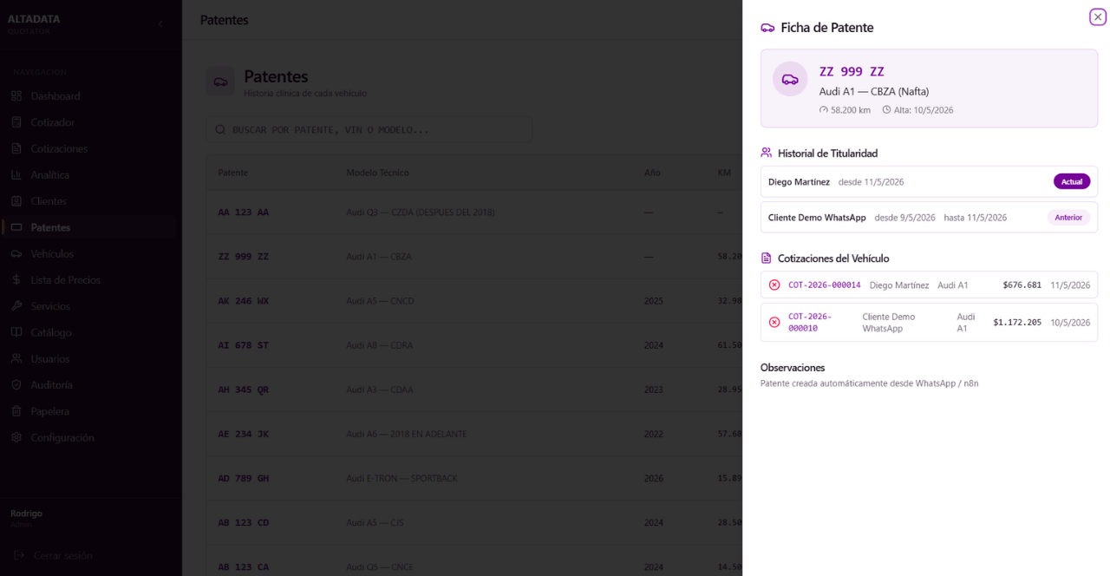
Task: Click the clock icon next to Alta: 10/5/2026
Action: tap(886, 110)
